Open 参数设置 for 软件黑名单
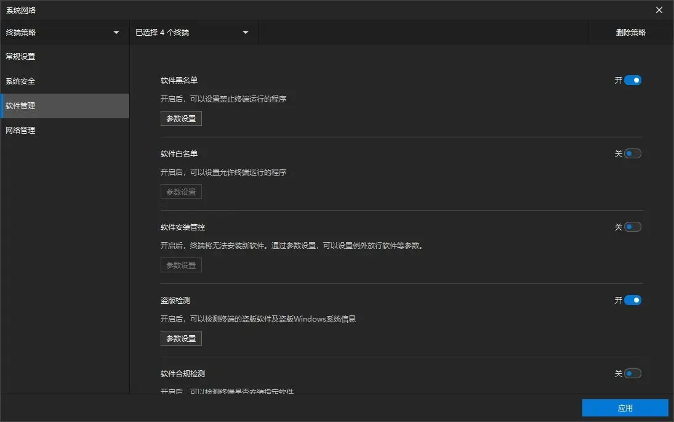The image size is (674, 422). (181, 118)
